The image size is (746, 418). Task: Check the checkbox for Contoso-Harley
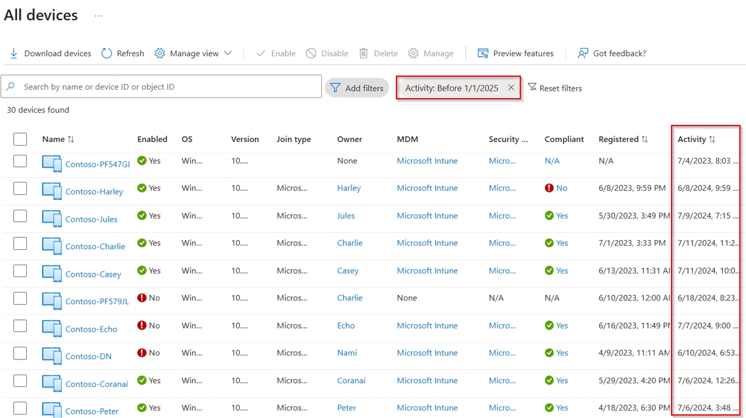pyautogui.click(x=20, y=188)
